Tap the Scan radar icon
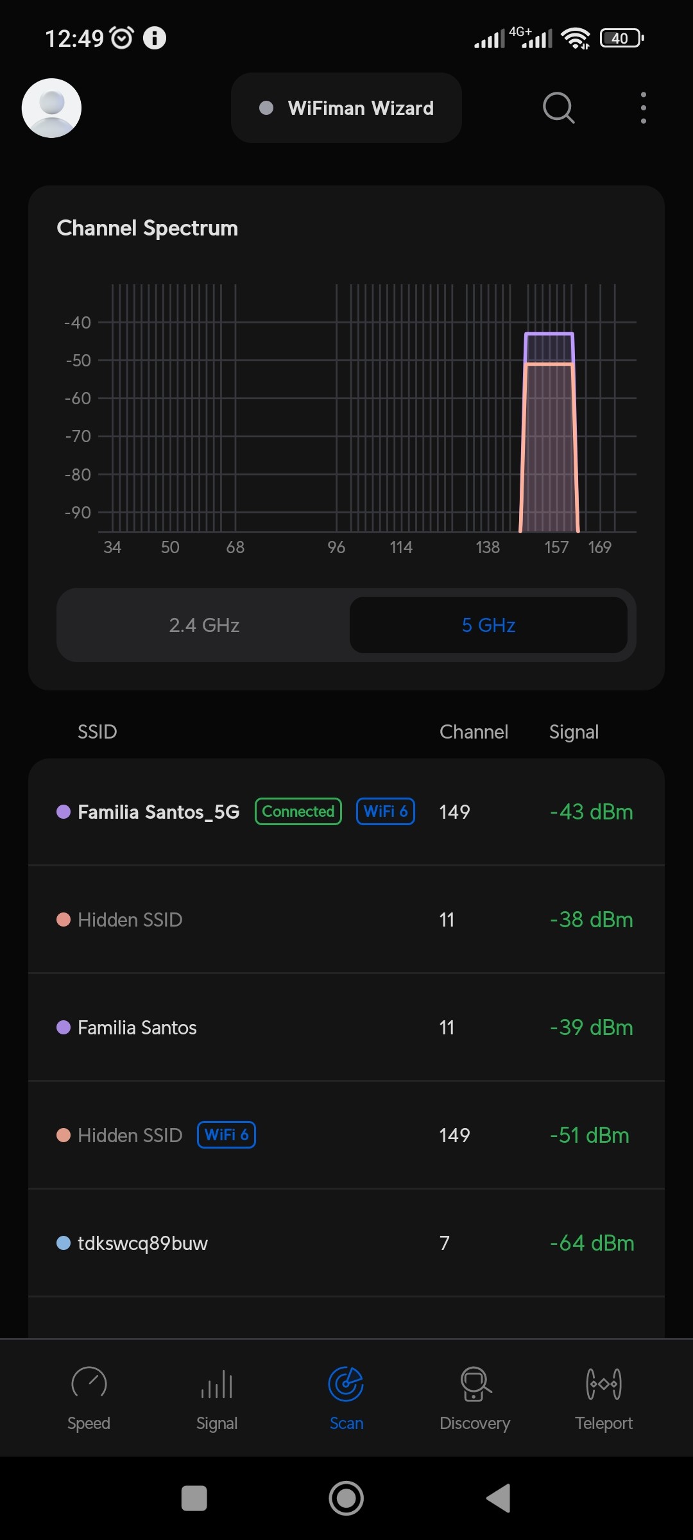Image resolution: width=693 pixels, height=1540 pixels. pyautogui.click(x=346, y=1384)
